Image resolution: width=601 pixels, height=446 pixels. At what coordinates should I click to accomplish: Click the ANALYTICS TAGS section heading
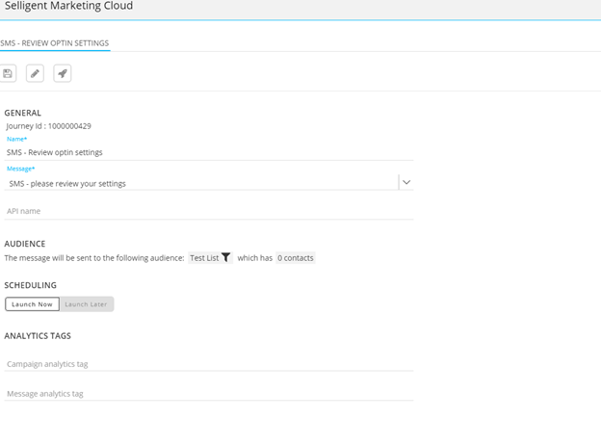38,336
